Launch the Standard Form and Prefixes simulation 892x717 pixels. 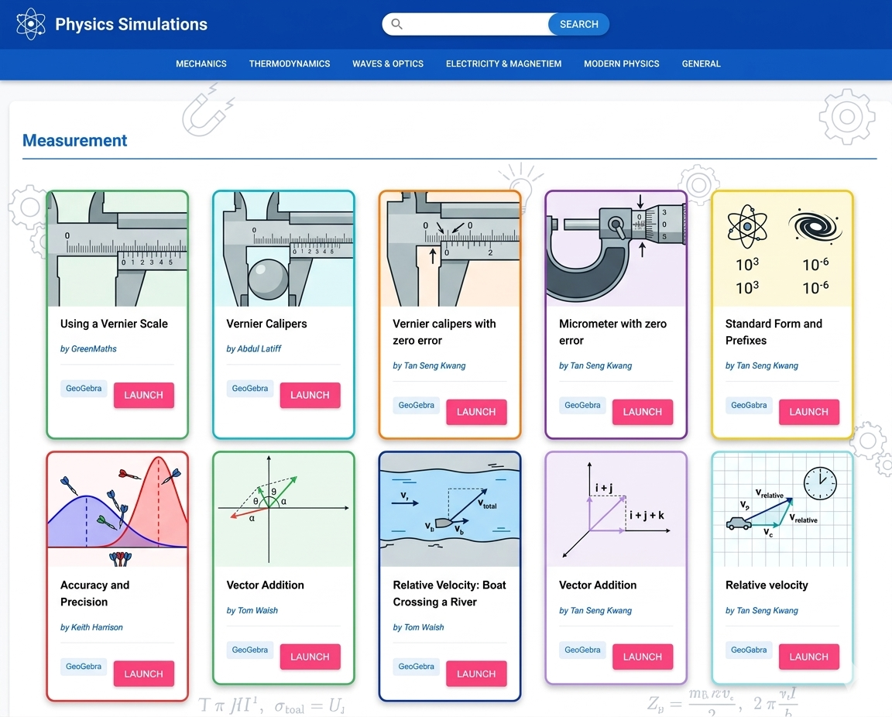tap(808, 412)
